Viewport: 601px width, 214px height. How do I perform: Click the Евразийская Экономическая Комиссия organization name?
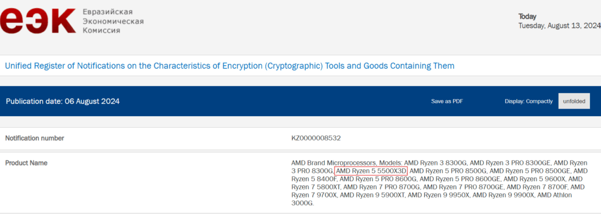coord(113,21)
